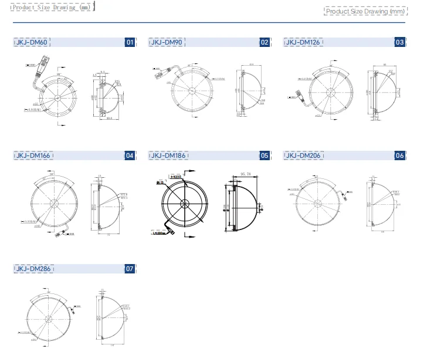Open the JKJ-DM126 side section drawing
The height and width of the screenshot is (355, 427).
(384, 92)
